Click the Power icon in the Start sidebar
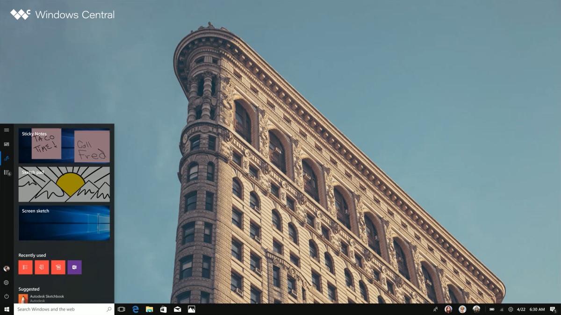This screenshot has height=315, width=561. 7,296
